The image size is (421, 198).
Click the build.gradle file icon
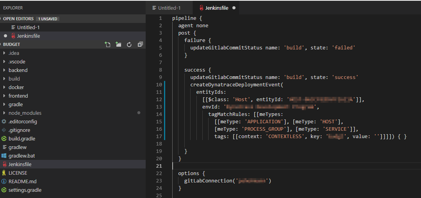coord(4,138)
